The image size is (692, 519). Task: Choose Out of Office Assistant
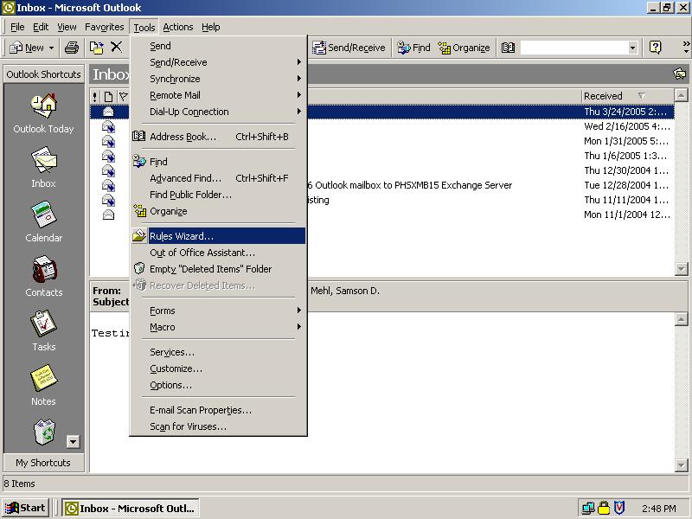[219, 253]
